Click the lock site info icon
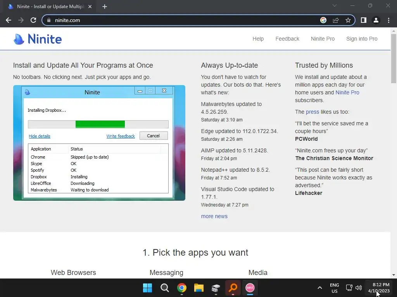397x297 pixels. point(49,20)
